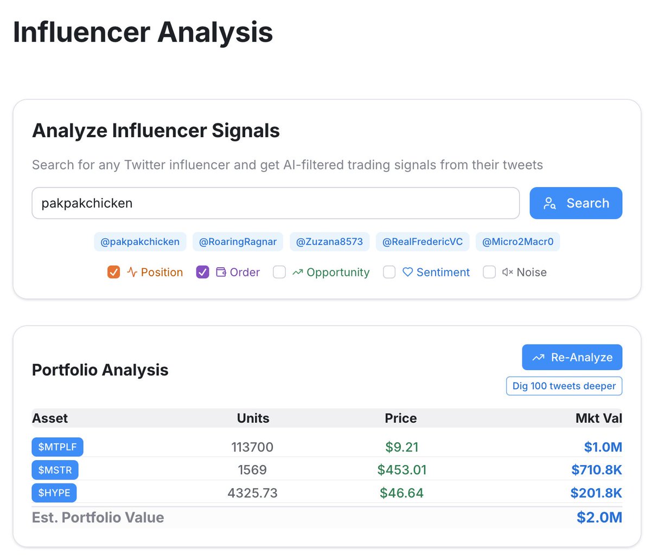This screenshot has height=555, width=651.
Task: Click the $201.8K market value
Action: 596,493
